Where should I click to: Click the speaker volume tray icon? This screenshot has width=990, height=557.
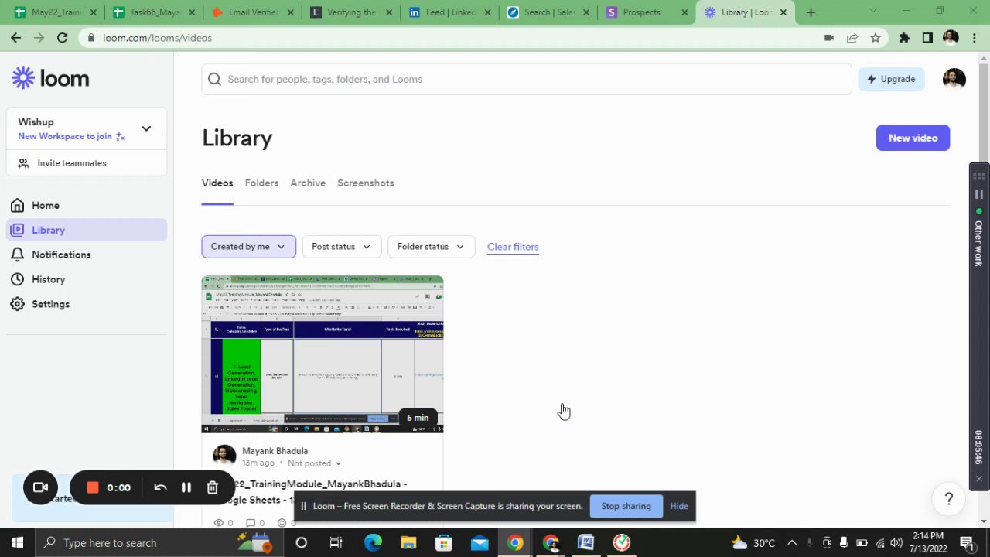tap(896, 542)
